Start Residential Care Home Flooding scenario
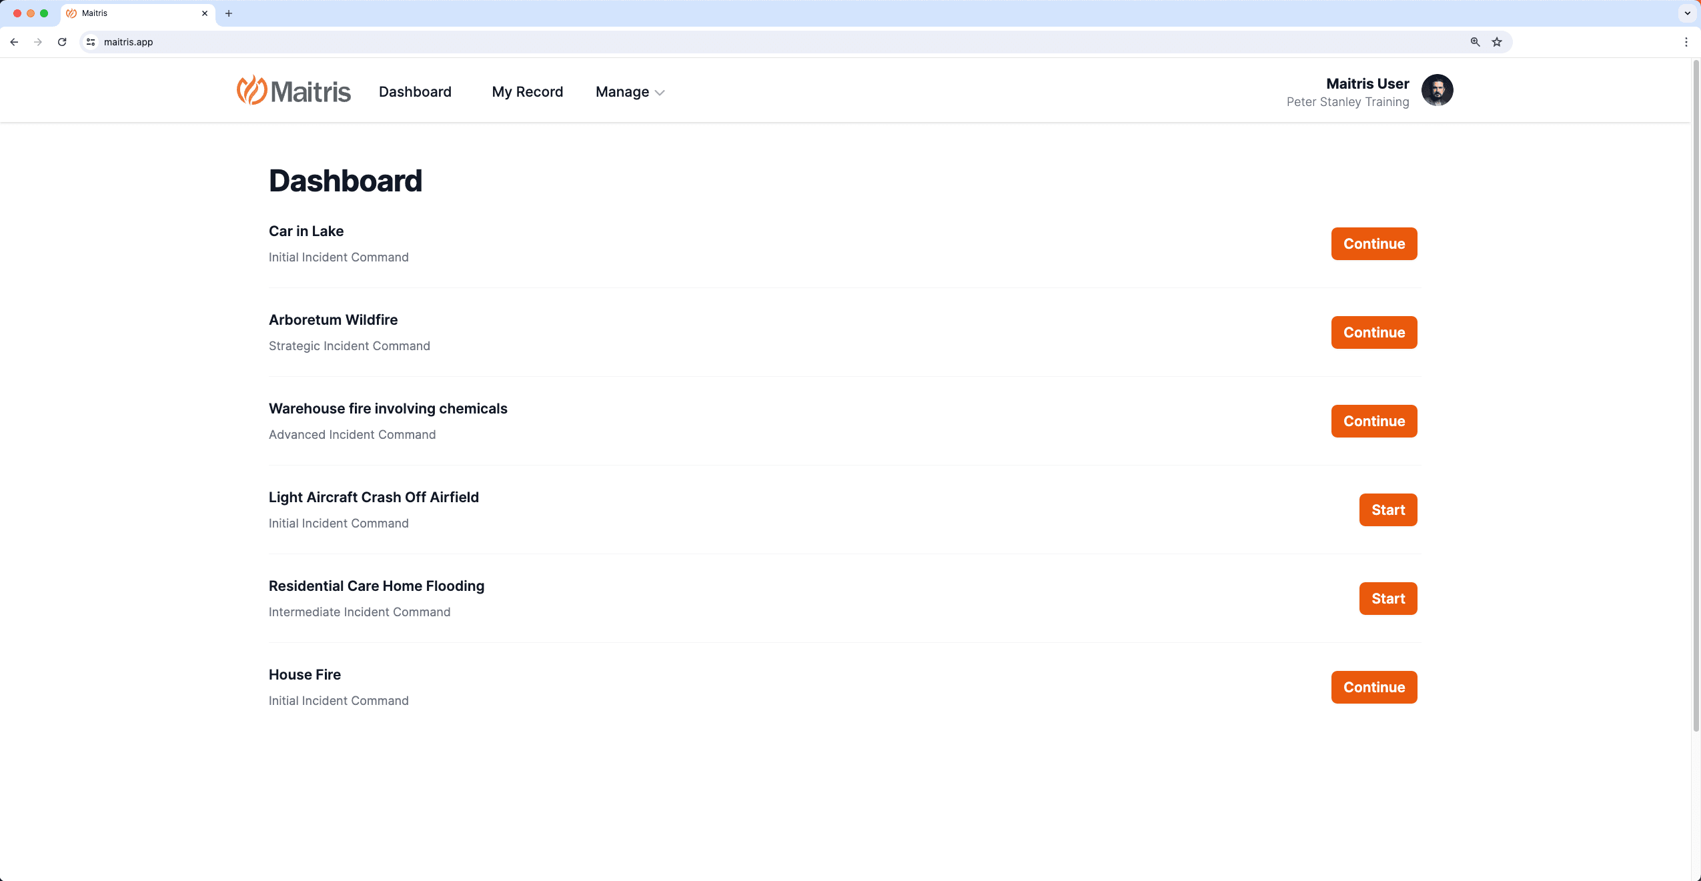Viewport: 1701px width, 881px height. [1387, 599]
